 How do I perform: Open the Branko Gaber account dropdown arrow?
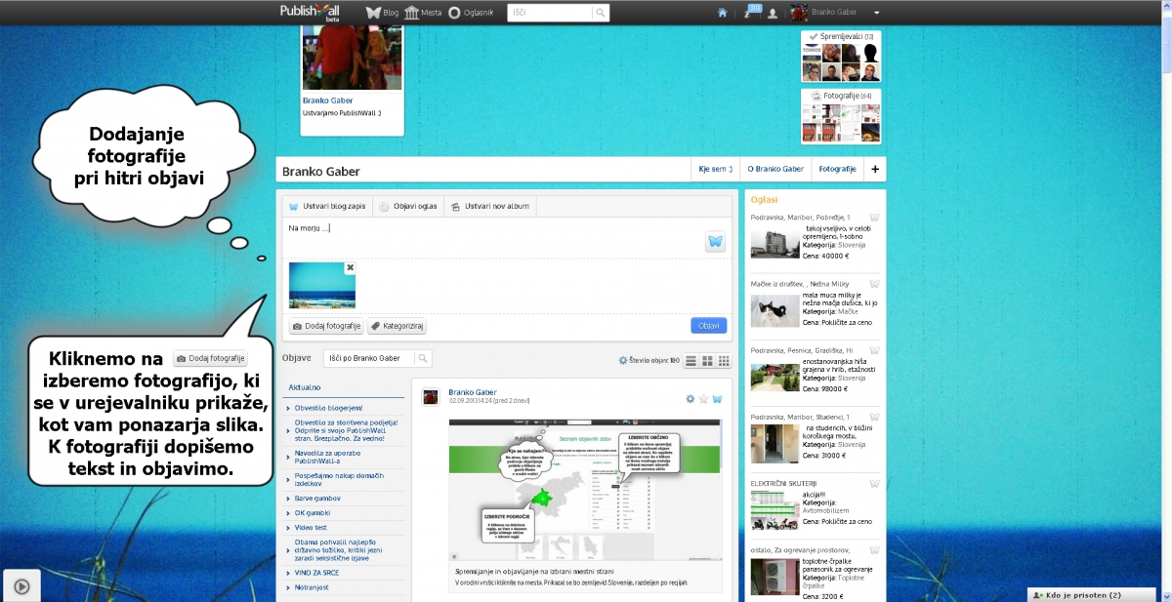876,13
